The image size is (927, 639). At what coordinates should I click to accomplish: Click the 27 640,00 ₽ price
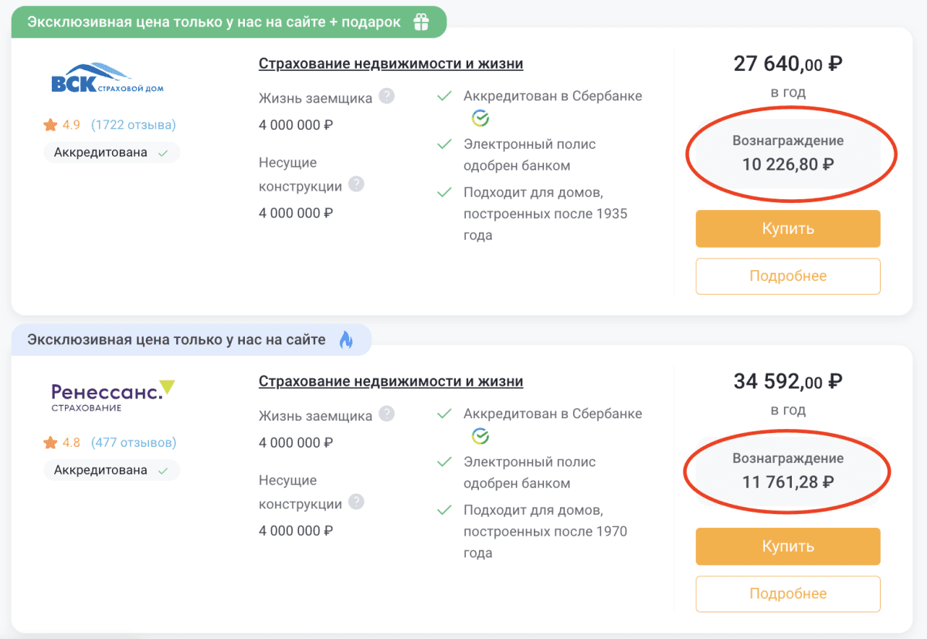788,63
